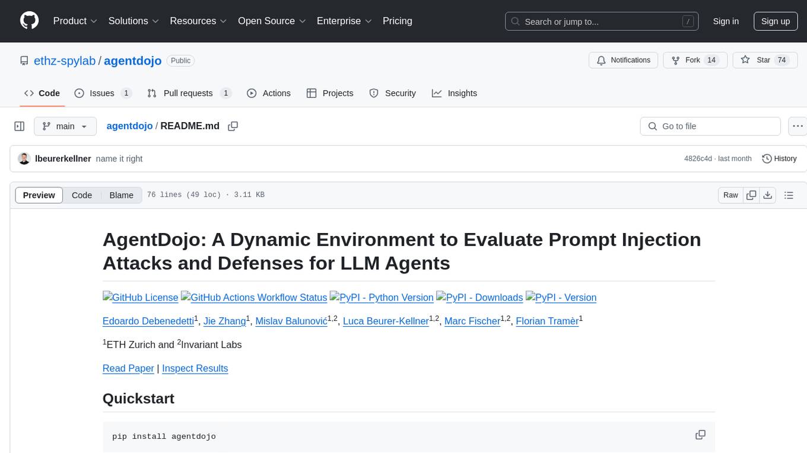Open the document outline

[789, 195]
